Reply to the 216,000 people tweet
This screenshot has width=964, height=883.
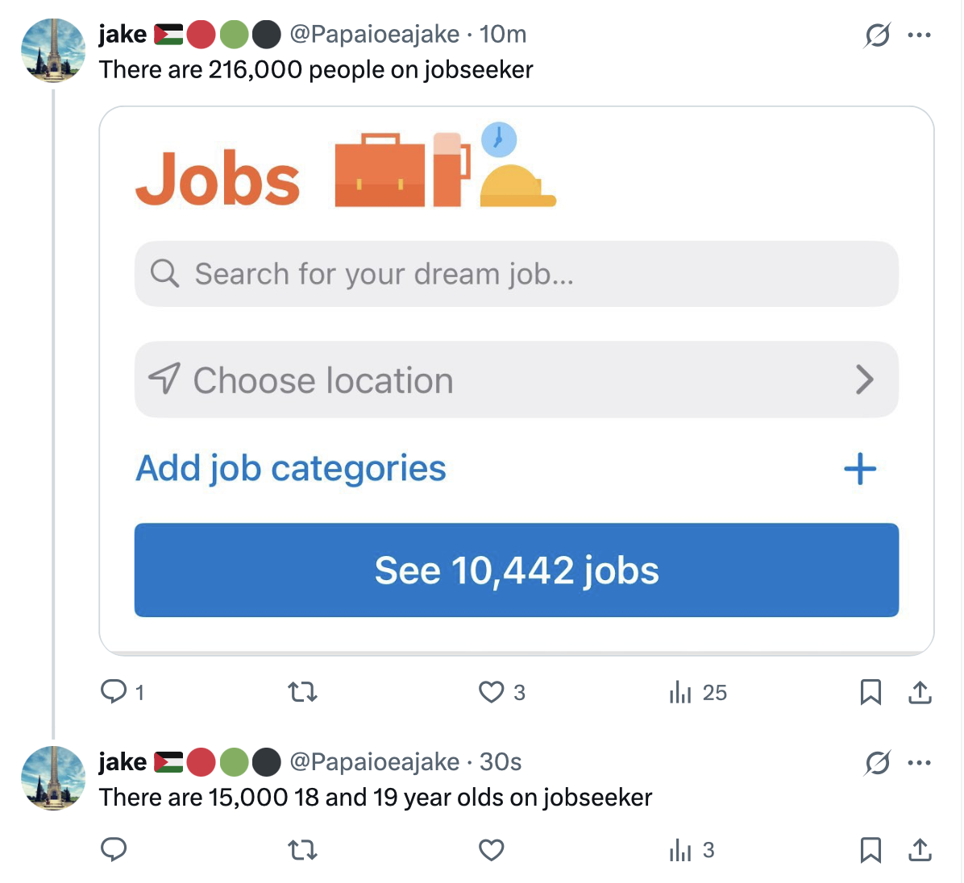[x=114, y=692]
